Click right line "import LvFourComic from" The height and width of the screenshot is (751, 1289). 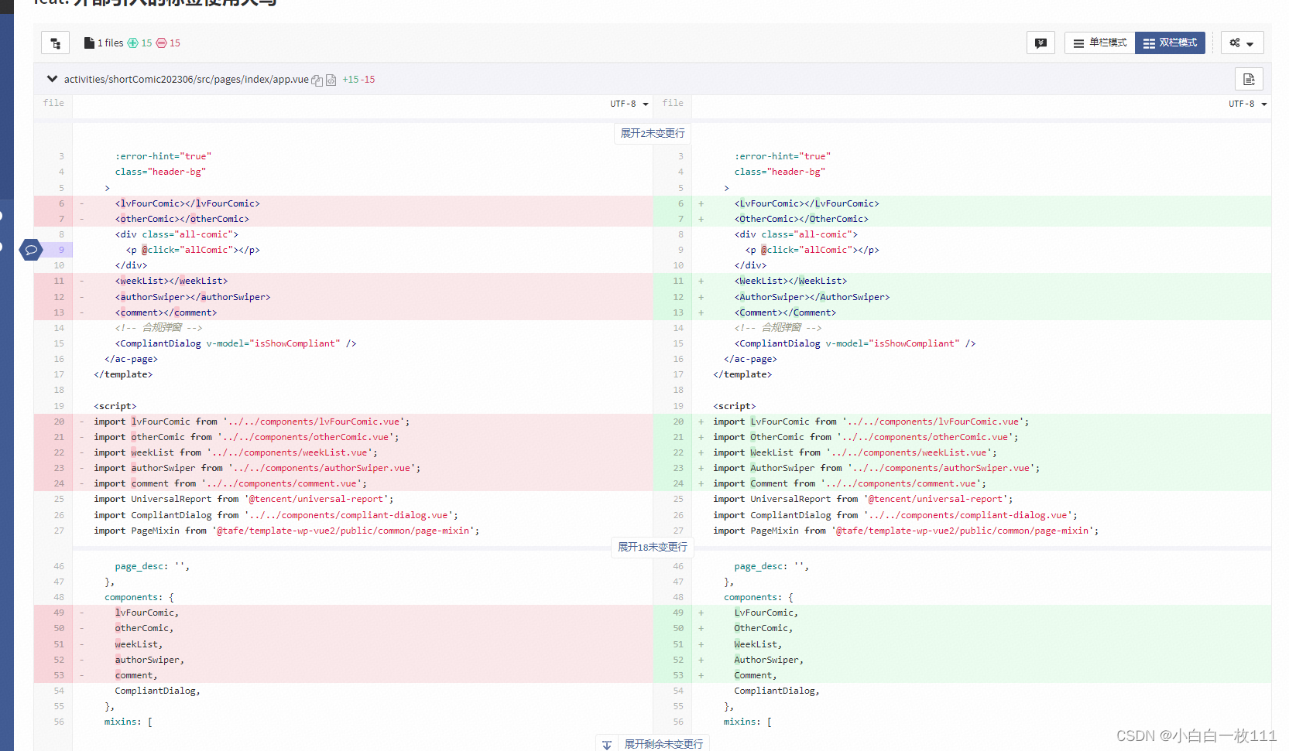click(871, 422)
